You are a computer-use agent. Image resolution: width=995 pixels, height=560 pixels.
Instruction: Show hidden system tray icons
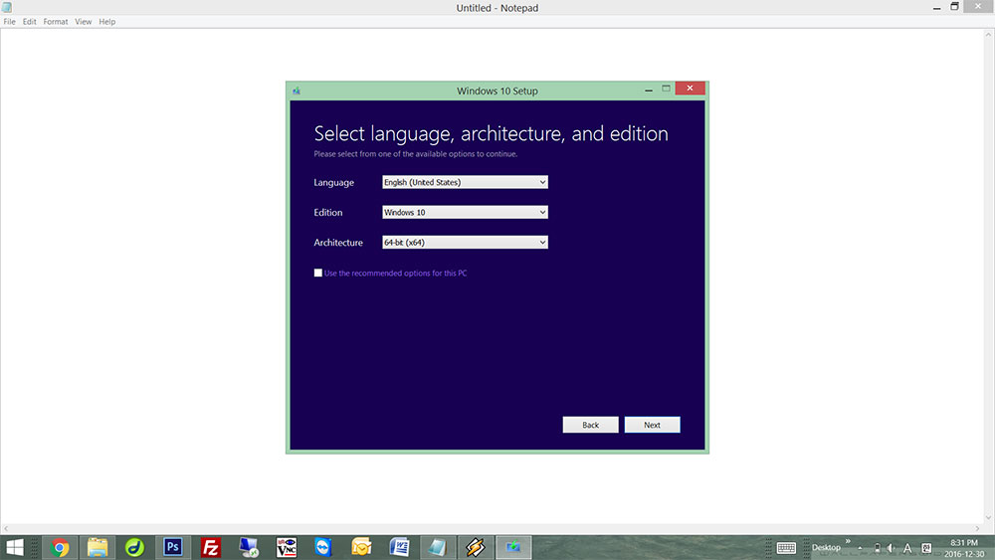[x=860, y=548]
